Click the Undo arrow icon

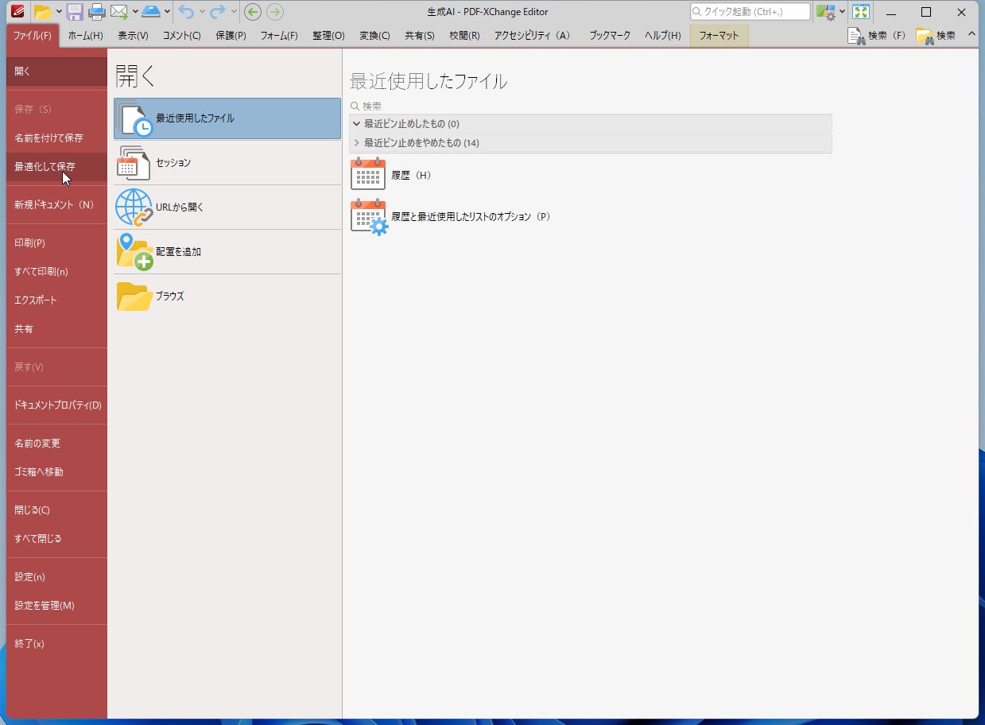(186, 12)
